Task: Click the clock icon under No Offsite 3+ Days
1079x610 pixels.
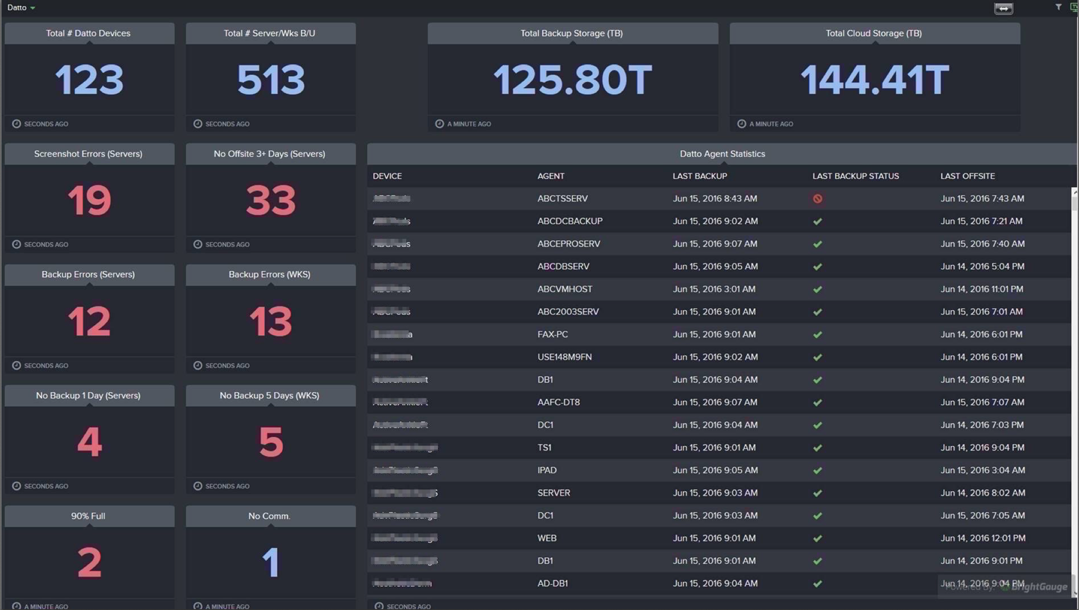Action: coord(197,244)
